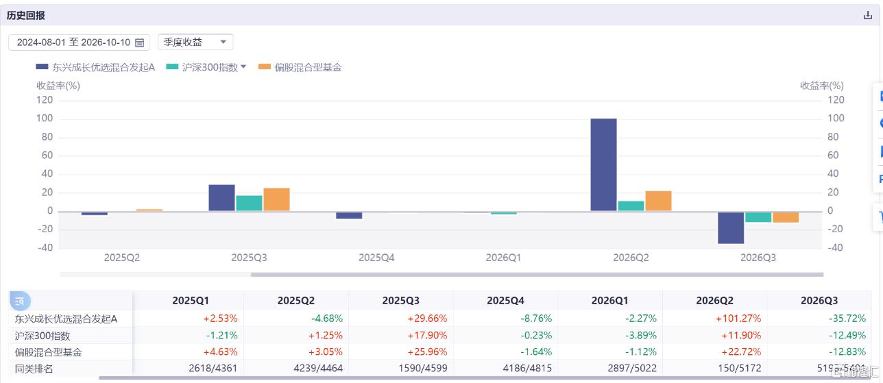The height and width of the screenshot is (383, 883).
Task: Click the tall 2026Q2 dark blue bar
Action: (x=603, y=164)
